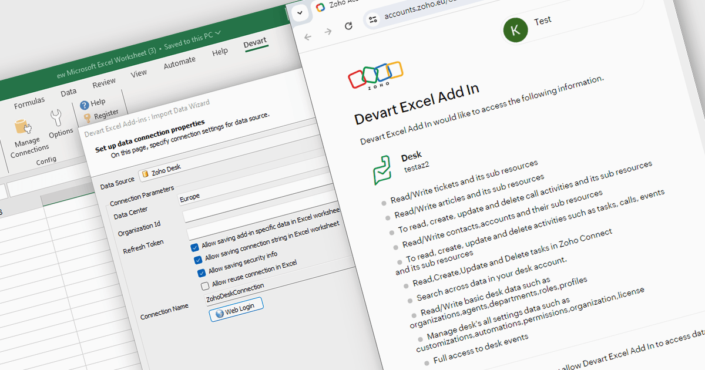Click the Zoho Desk data source icon
Image resolution: width=705 pixels, height=370 pixels.
[145, 174]
